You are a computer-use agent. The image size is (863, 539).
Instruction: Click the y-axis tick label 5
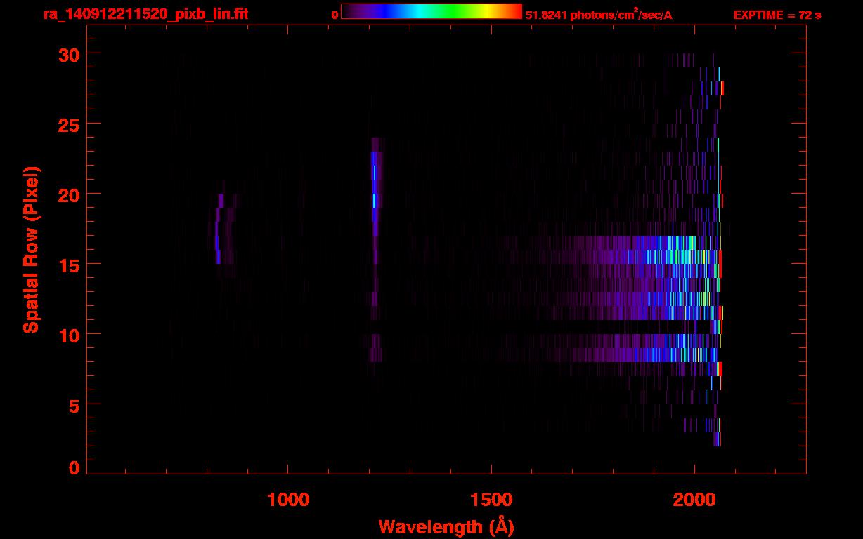pos(74,404)
